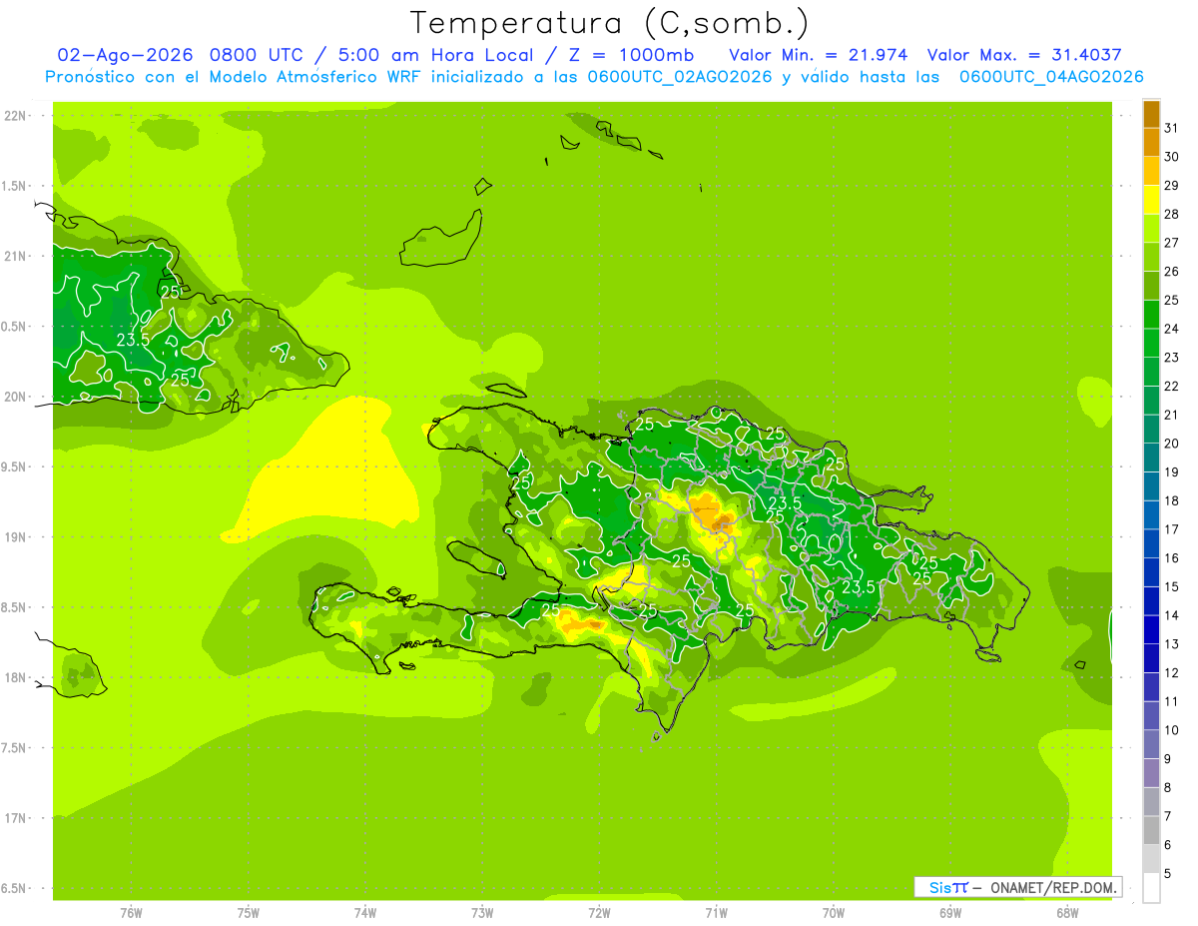The width and height of the screenshot is (1198, 926).
Task: Click the '9.5N' latitude axis label
Action: point(15,466)
